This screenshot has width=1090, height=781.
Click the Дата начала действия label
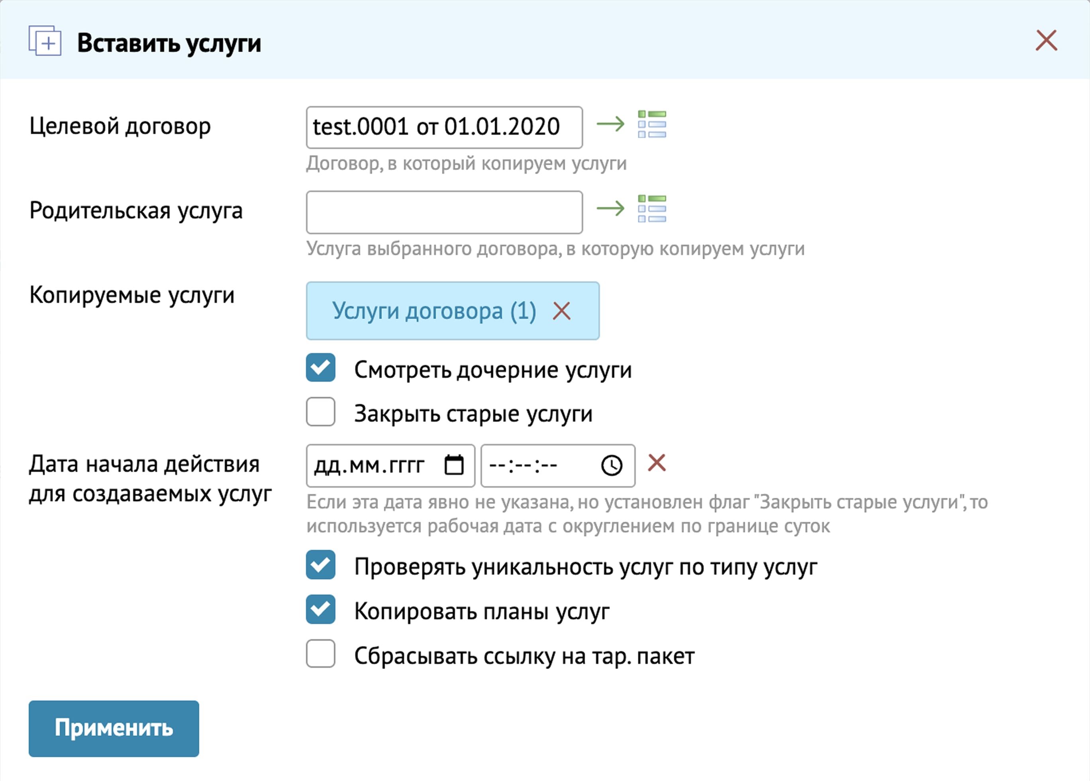[x=151, y=479]
